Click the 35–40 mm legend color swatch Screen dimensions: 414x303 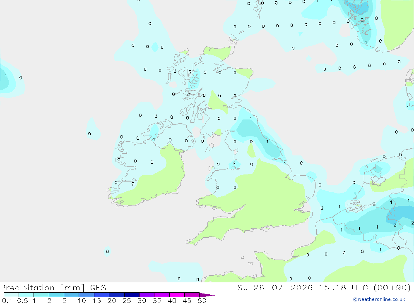click(x=162, y=295)
